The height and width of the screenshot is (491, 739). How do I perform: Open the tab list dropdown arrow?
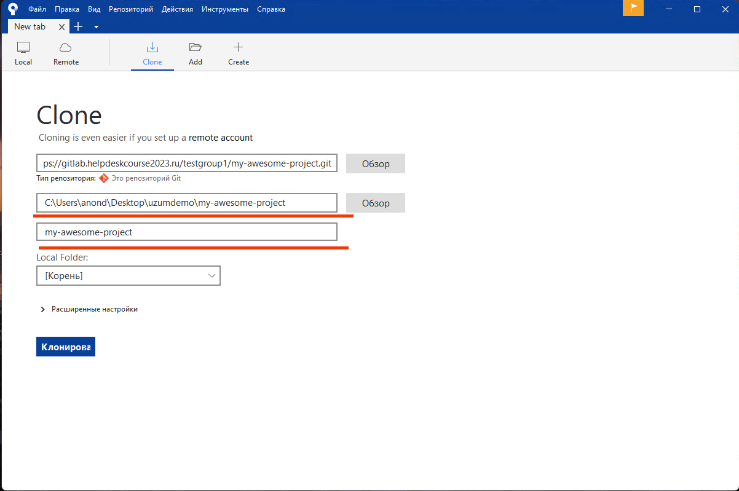point(96,27)
